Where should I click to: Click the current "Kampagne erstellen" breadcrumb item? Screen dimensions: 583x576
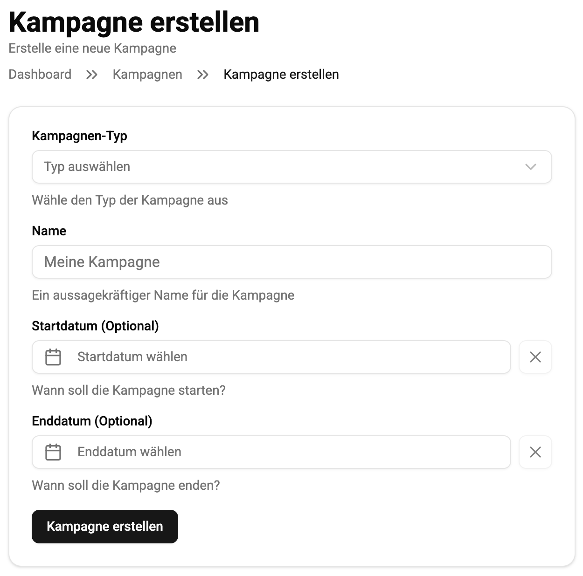coord(281,75)
